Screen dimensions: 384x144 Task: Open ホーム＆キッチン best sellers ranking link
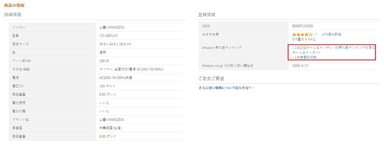[x=333, y=50]
